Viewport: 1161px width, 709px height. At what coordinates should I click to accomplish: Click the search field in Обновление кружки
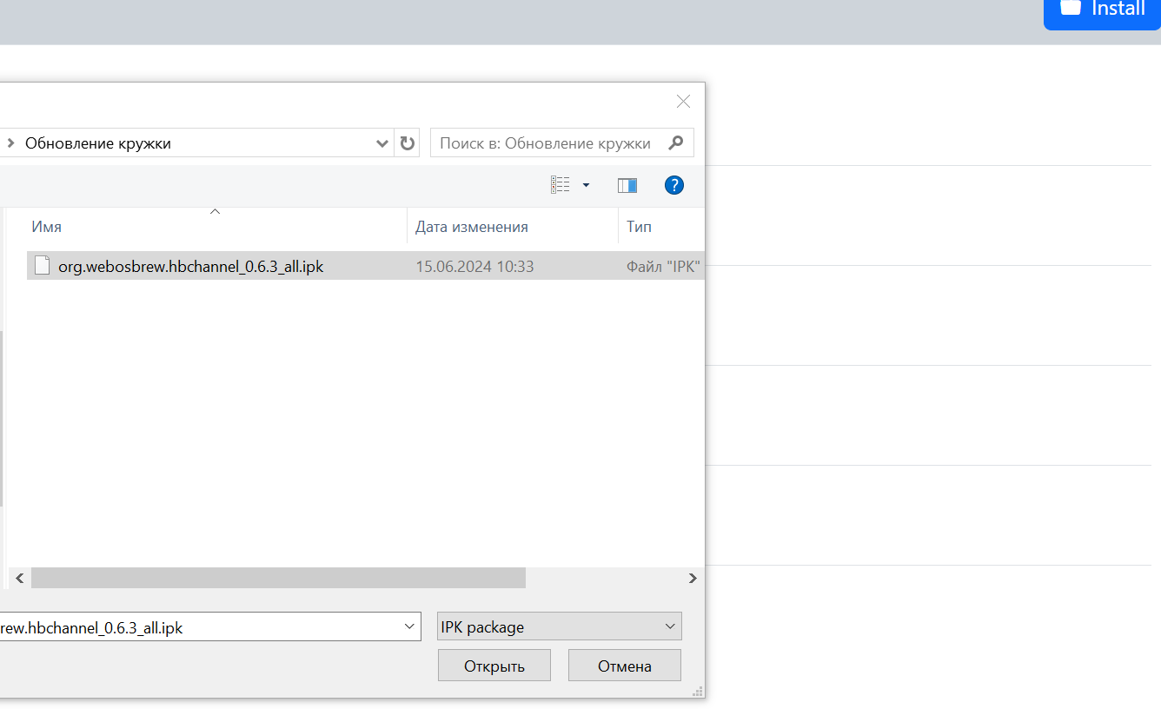click(547, 143)
